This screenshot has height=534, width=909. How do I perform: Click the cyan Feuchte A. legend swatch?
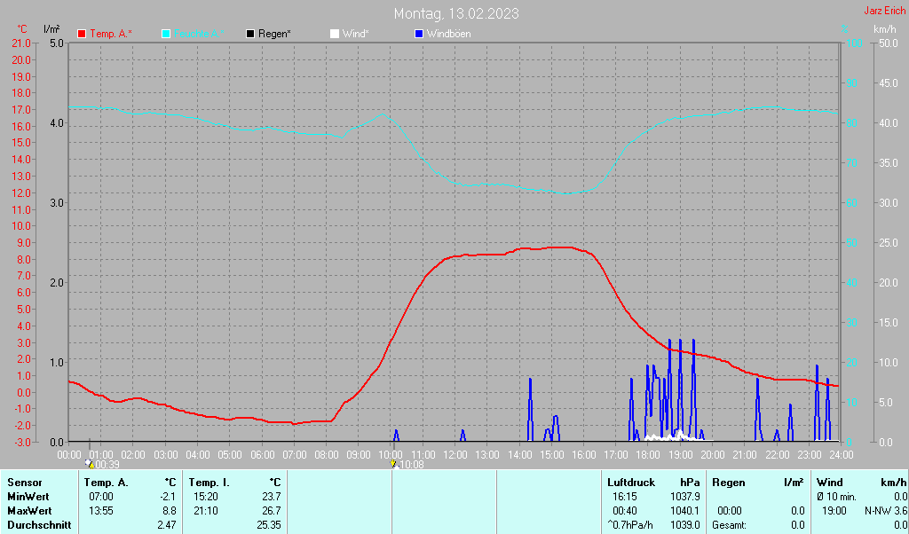tap(166, 35)
